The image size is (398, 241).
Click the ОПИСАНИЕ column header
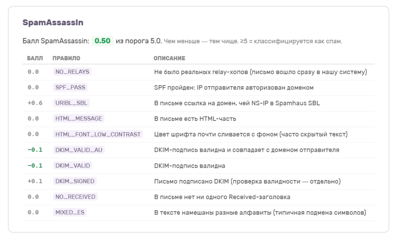click(169, 58)
